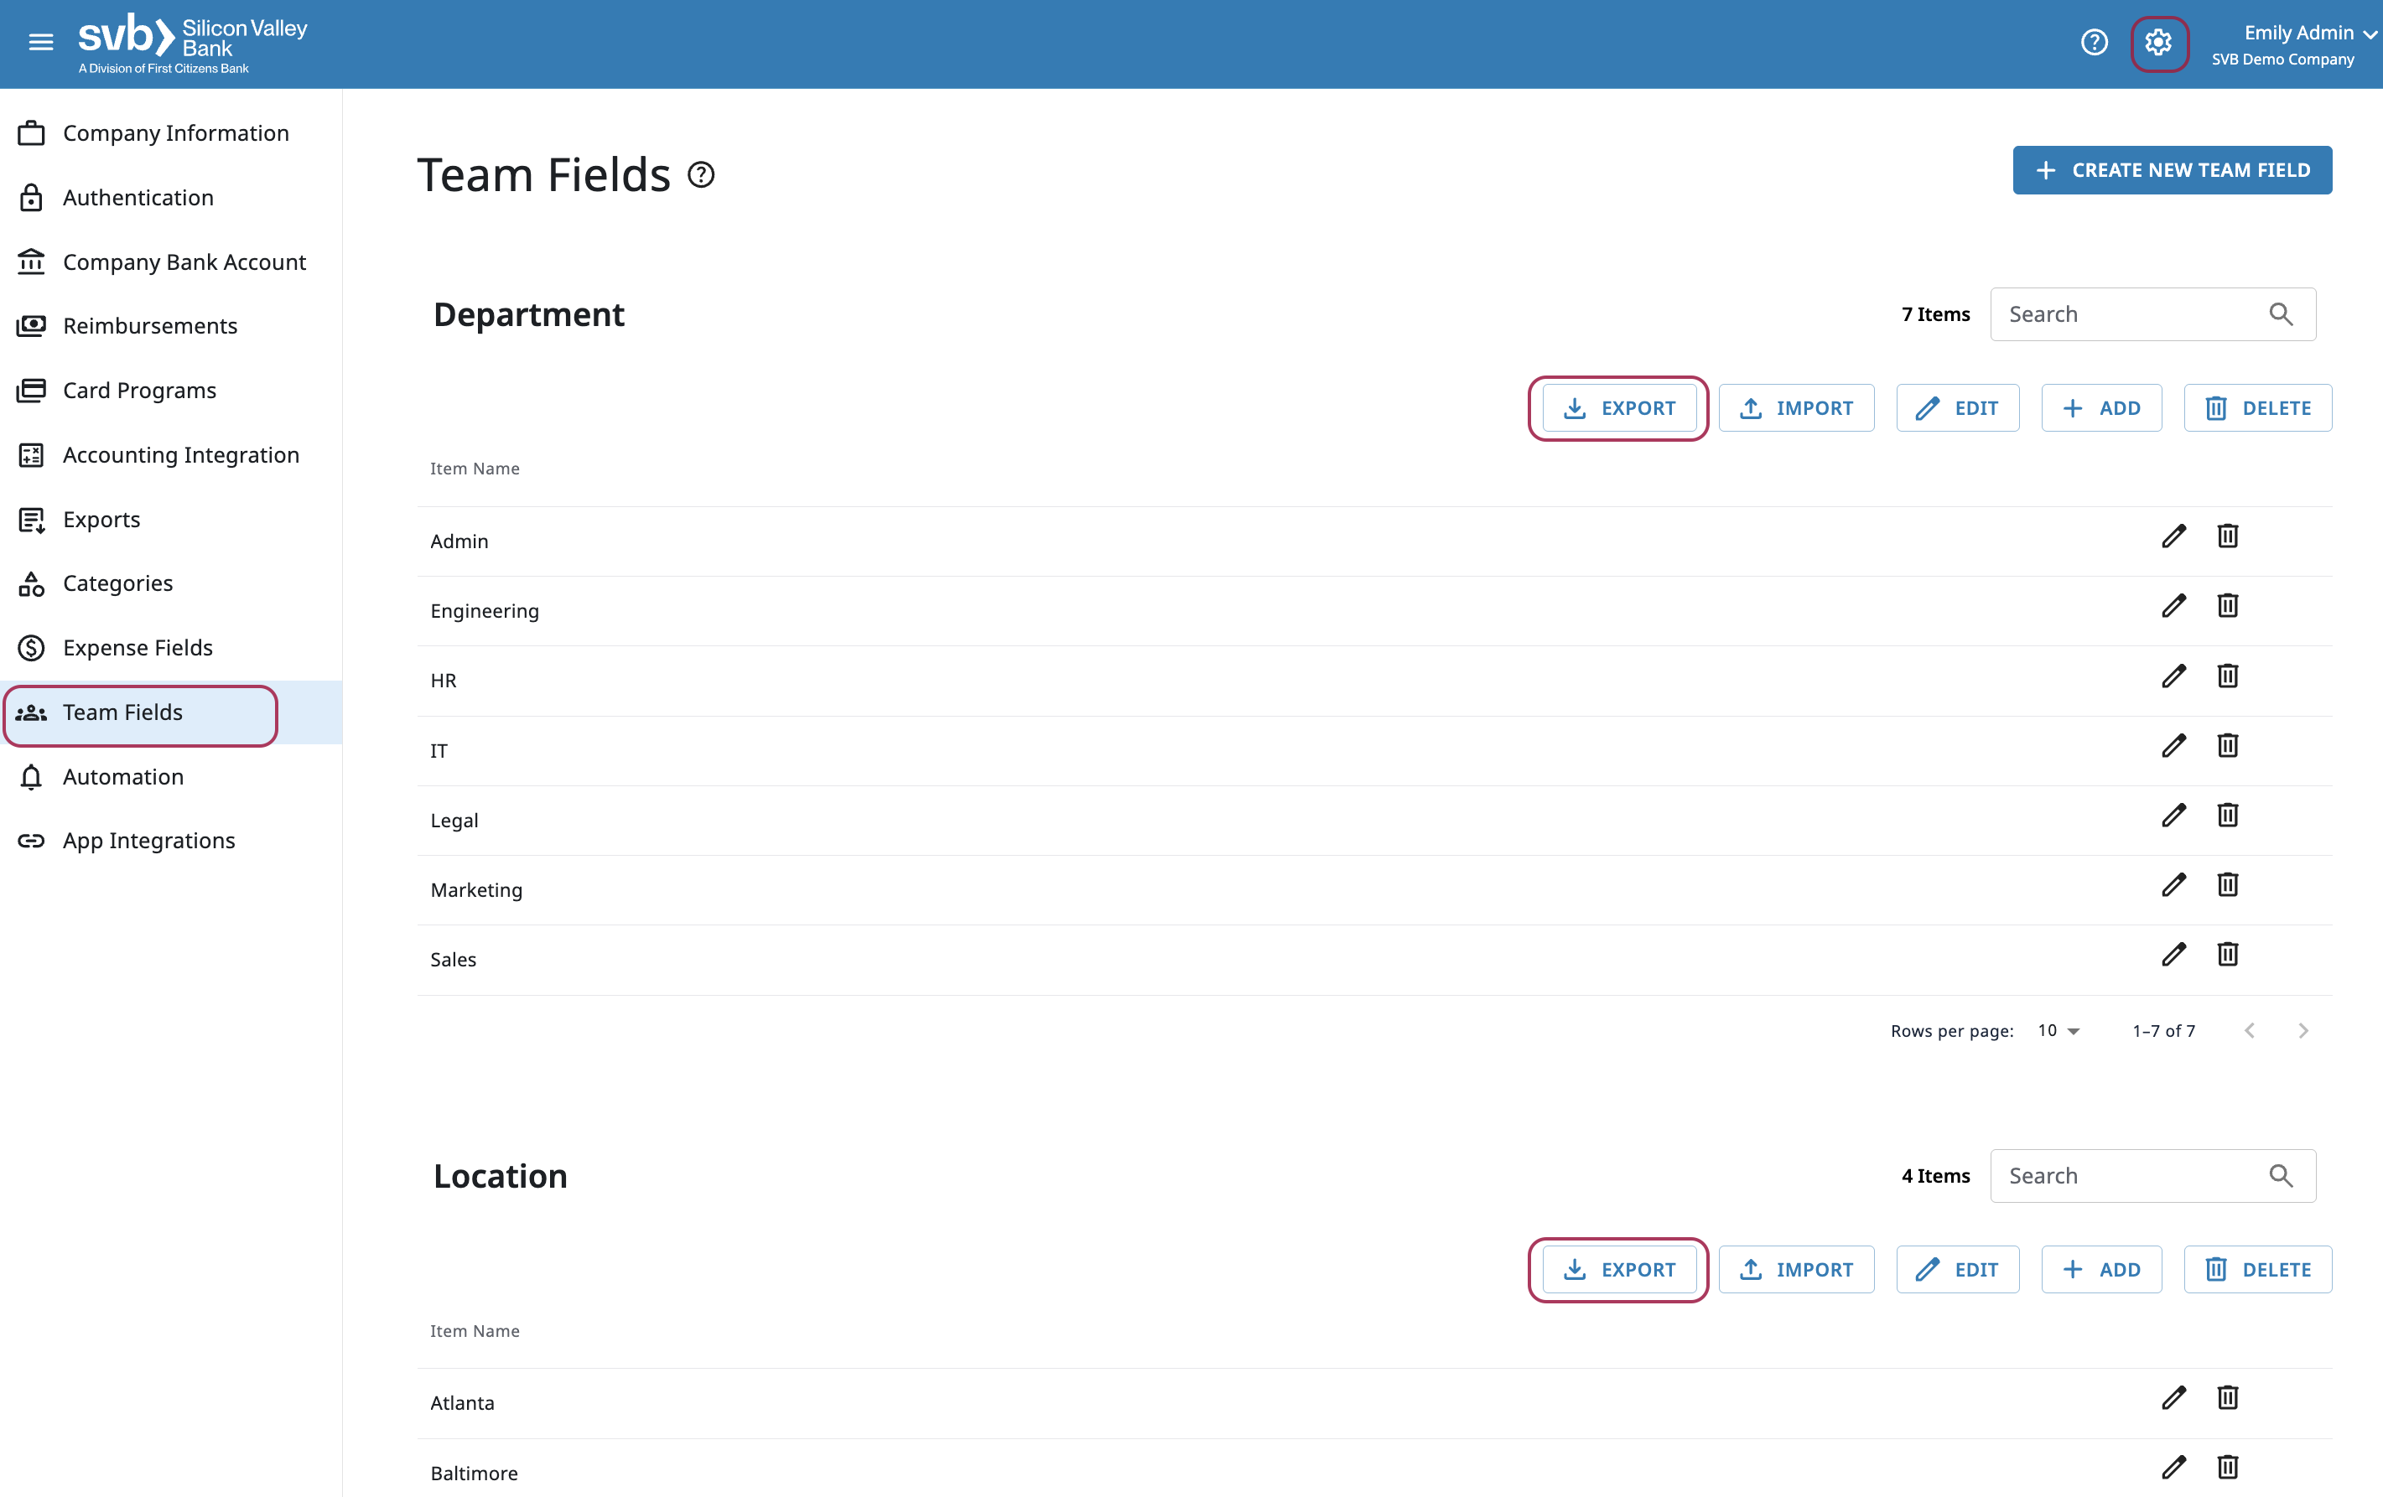Open the Rows per page dropdown
Screen dimensions: 2383x1497
pyautogui.click(x=2059, y=1031)
